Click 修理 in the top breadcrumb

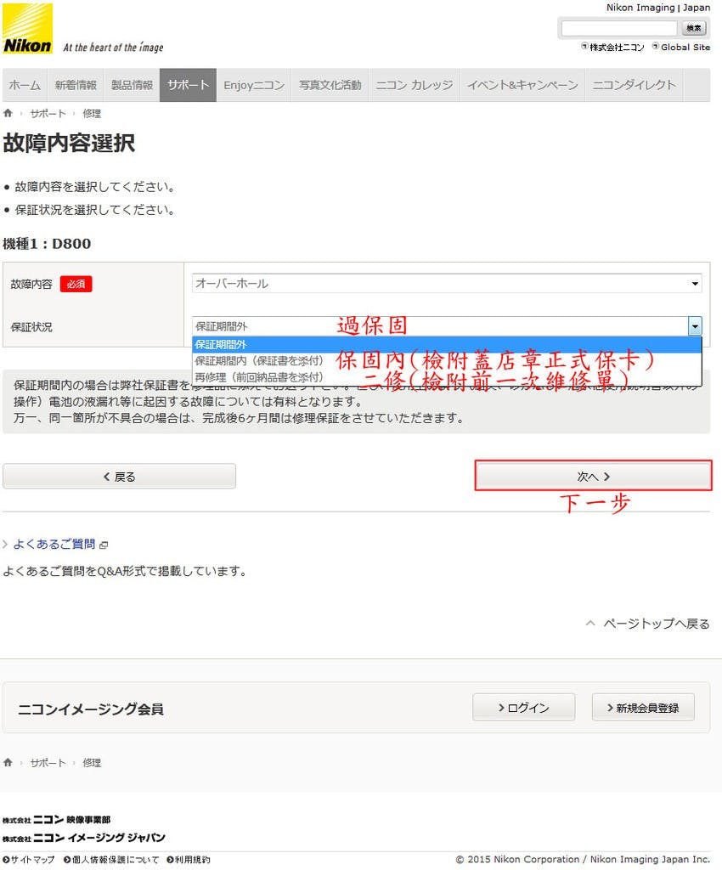92,114
